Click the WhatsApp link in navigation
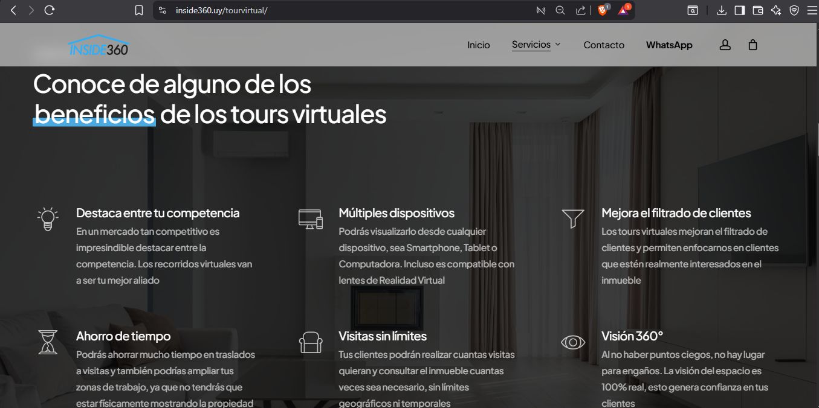The height and width of the screenshot is (408, 819). (668, 45)
